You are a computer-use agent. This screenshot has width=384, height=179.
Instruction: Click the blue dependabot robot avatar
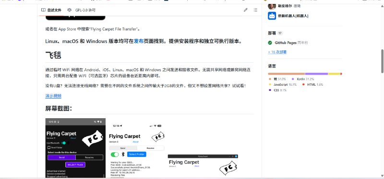tap(272, 16)
